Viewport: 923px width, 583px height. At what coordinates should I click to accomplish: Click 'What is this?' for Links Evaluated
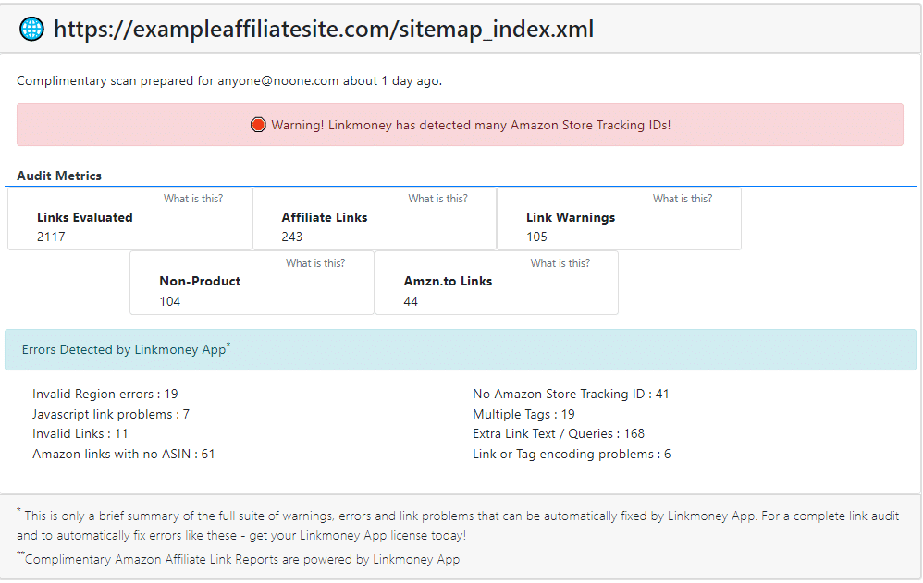[x=193, y=199]
